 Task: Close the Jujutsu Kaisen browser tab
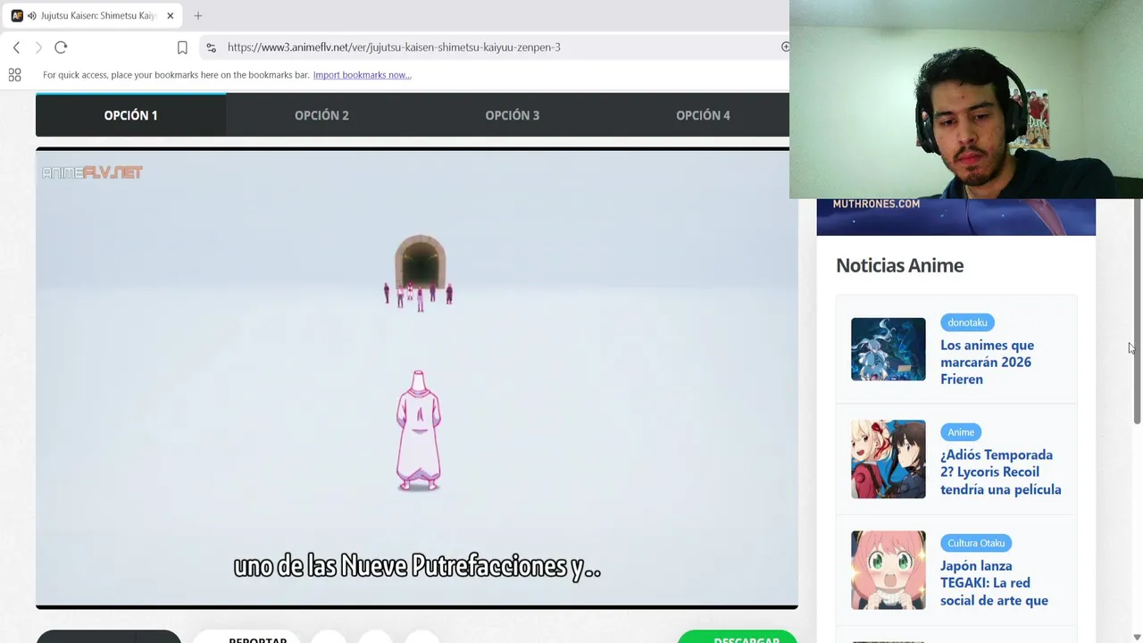coord(170,15)
